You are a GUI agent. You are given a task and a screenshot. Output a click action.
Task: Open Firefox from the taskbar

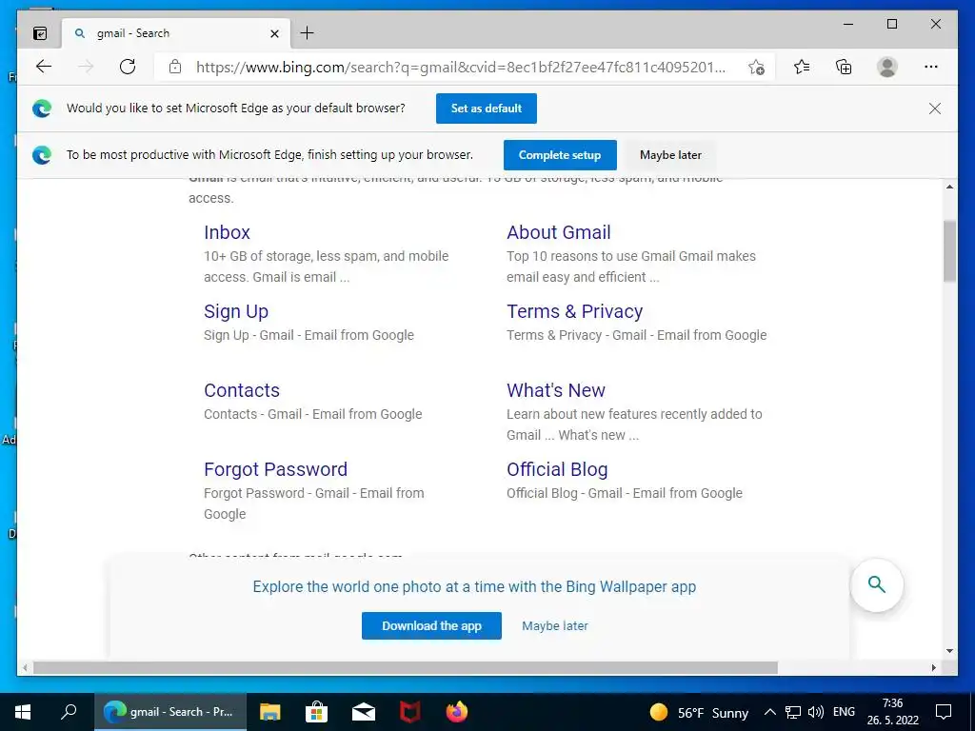point(456,712)
